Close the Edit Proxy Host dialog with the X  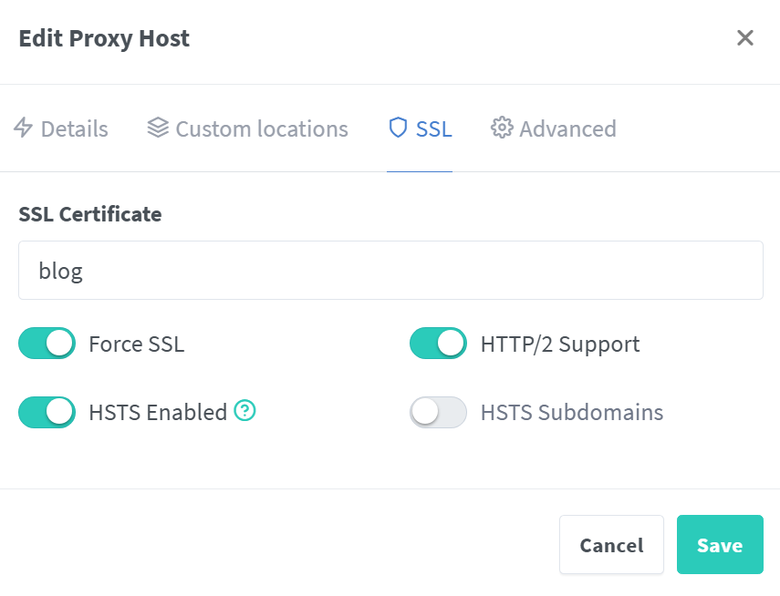point(745,37)
